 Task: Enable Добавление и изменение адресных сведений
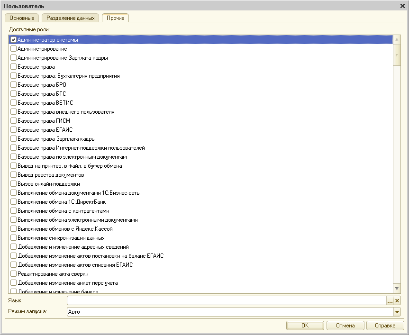click(13, 246)
